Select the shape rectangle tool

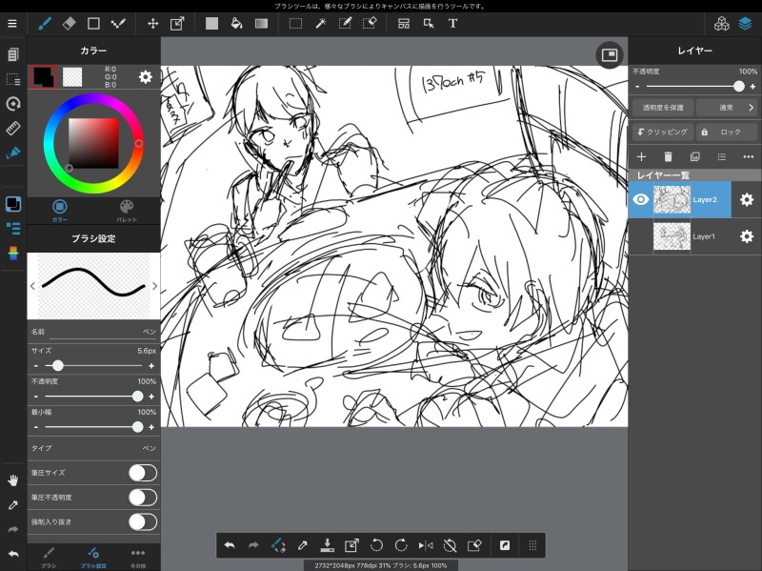(93, 23)
